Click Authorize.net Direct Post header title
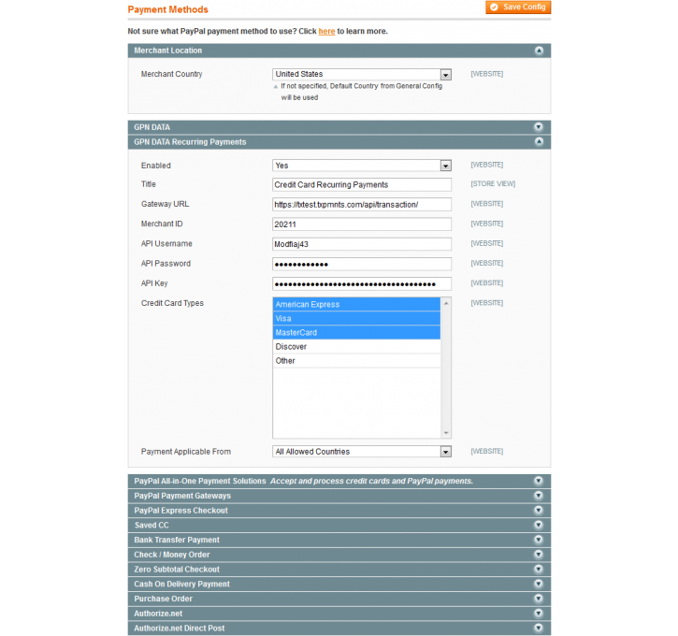Screen dimensions: 678x636 coord(179,629)
